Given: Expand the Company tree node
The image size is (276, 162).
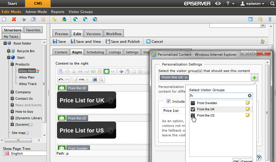Looking at the screenshot, I should [x=12, y=92].
